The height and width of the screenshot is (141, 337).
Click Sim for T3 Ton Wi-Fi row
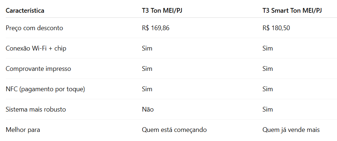[147, 48]
